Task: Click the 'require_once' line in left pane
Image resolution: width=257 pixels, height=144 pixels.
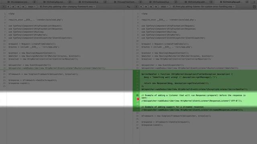Action: [x=36, y=20]
